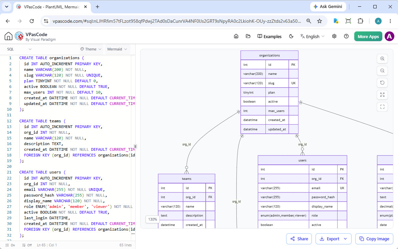This screenshot has height=249, width=398.
Task: Open Chrome three-dot menu
Action: [390, 21]
